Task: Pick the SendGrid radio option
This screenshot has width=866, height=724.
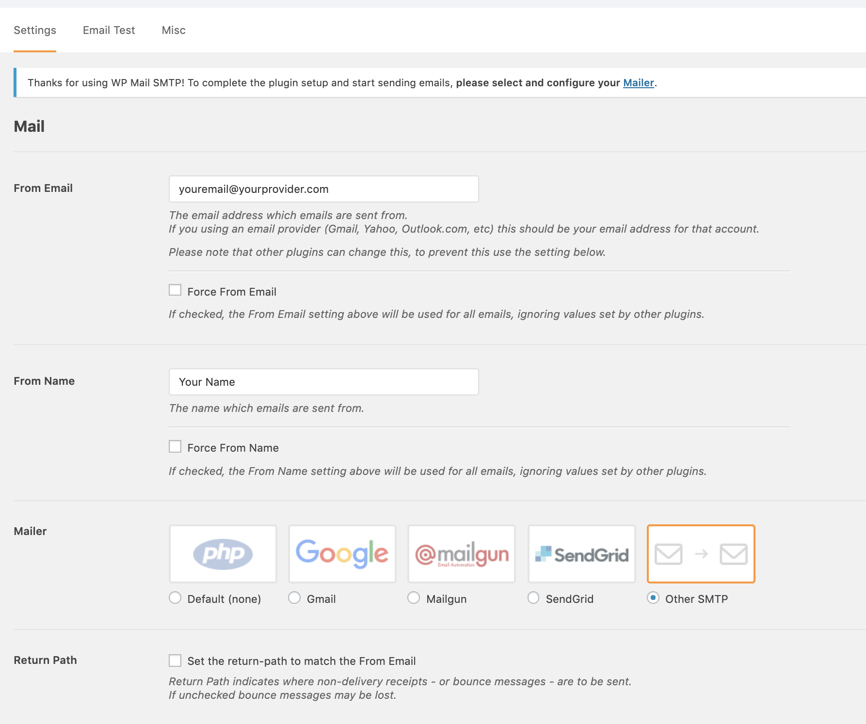Action: [533, 598]
